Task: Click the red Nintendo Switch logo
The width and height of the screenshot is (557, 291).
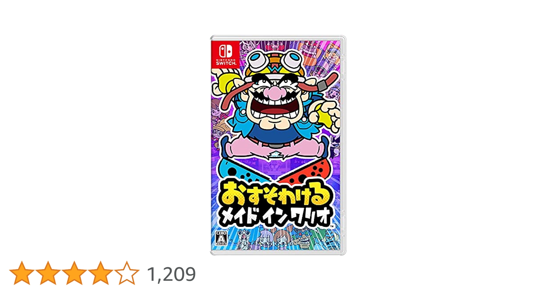Action: click(x=225, y=54)
